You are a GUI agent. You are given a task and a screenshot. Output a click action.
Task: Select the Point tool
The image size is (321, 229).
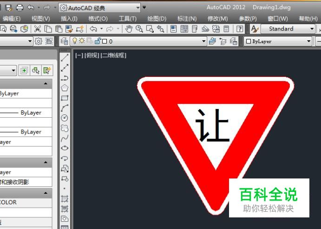click(65, 188)
